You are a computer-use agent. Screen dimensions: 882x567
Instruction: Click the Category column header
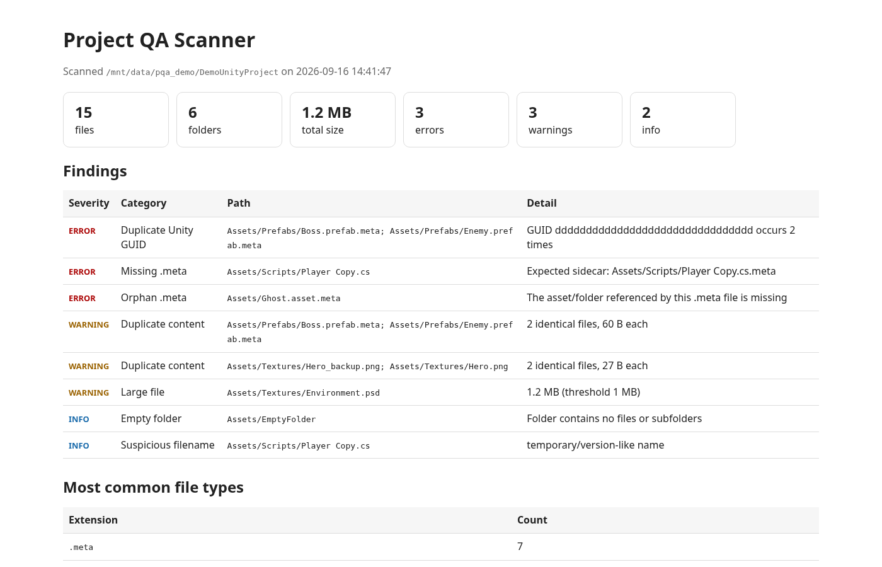pyautogui.click(x=144, y=203)
